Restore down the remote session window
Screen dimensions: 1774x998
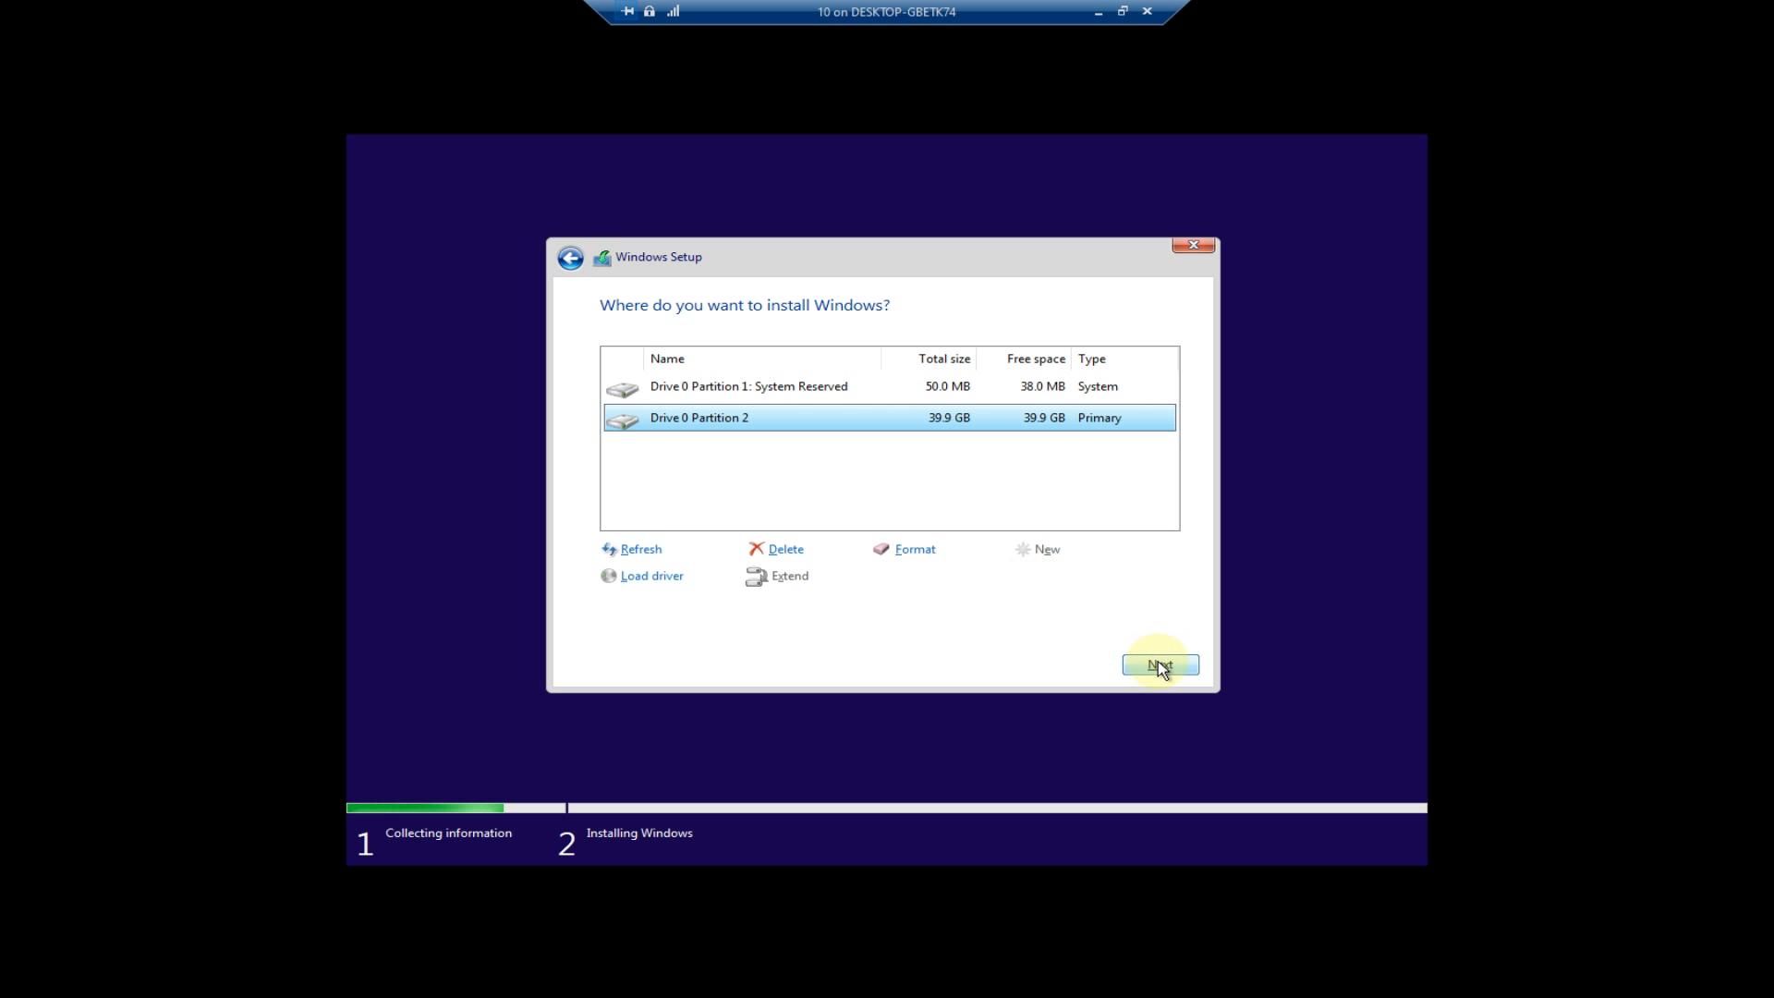pos(1123,11)
